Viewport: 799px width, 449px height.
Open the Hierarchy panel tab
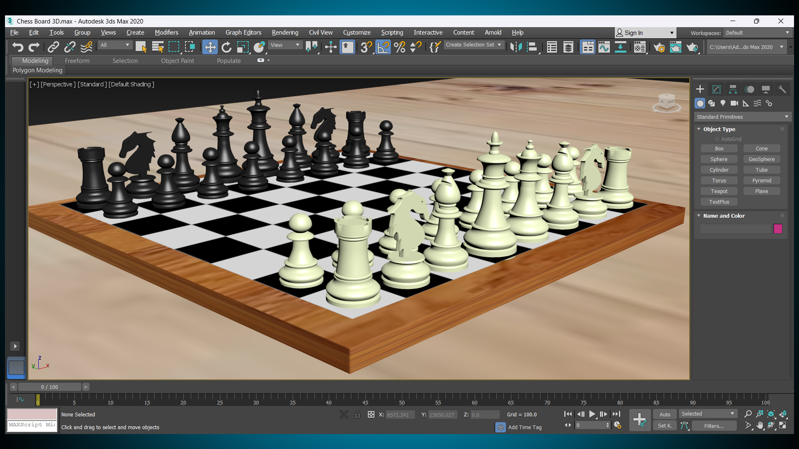(733, 89)
